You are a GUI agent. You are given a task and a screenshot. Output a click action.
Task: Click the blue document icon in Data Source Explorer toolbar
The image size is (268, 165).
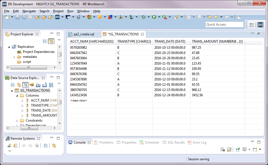coord(51,85)
